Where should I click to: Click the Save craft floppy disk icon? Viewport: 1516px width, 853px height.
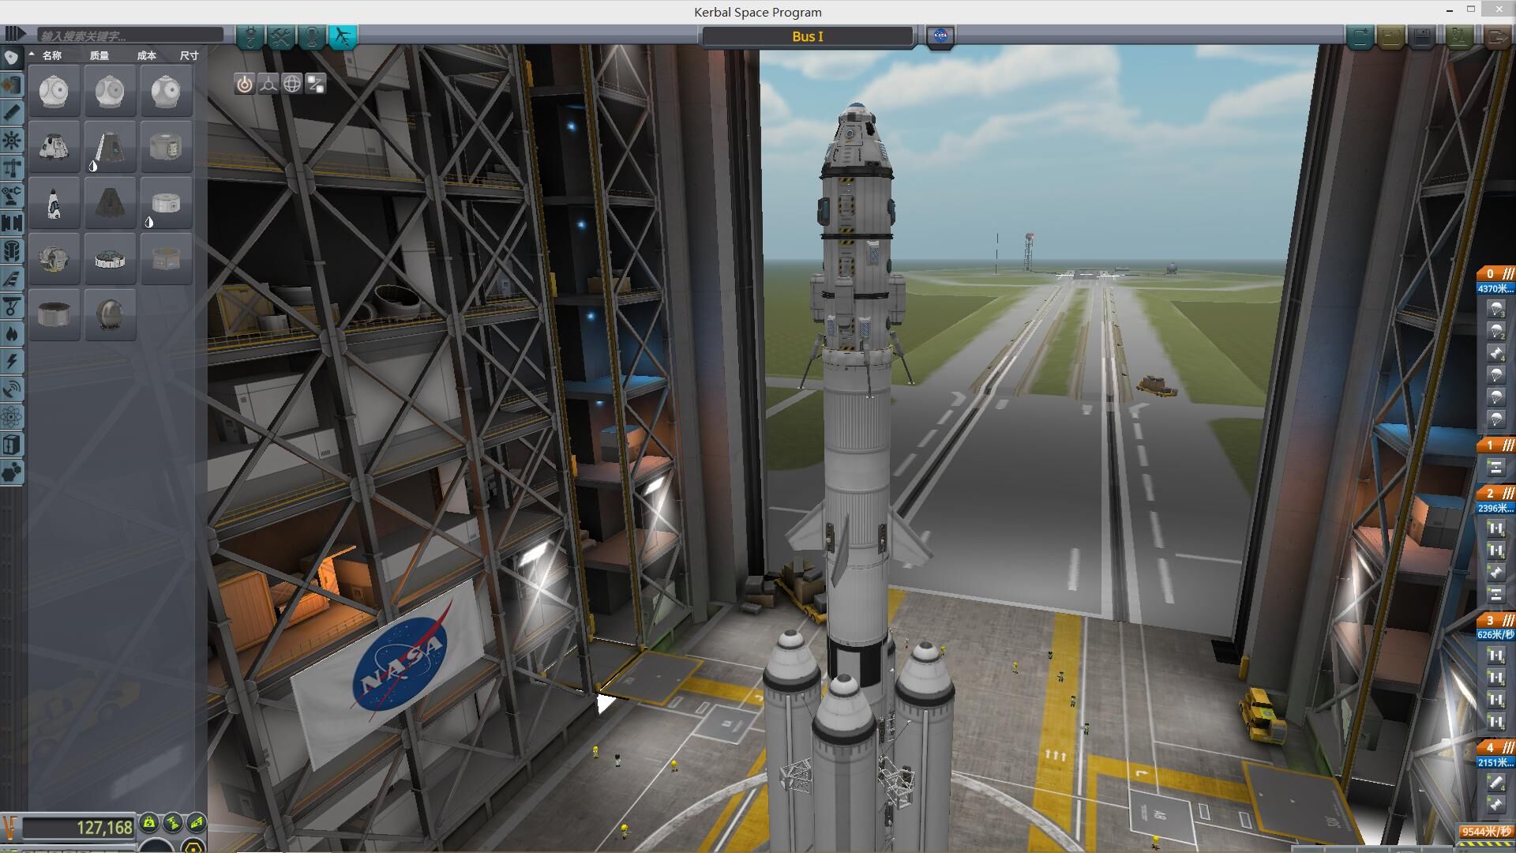(1422, 36)
